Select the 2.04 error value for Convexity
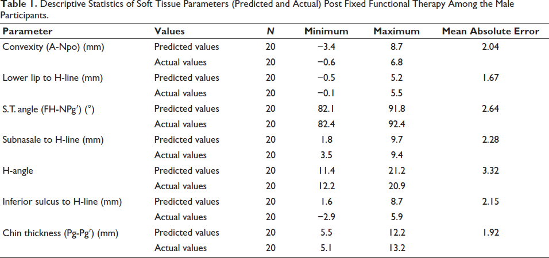 [x=490, y=47]
